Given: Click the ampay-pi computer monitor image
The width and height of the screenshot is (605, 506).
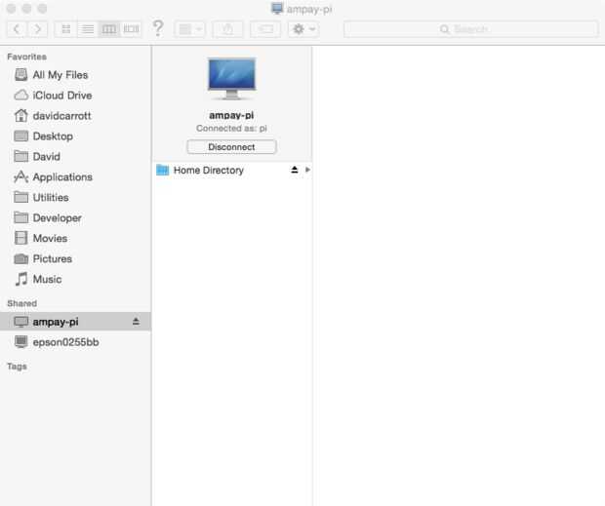Looking at the screenshot, I should [x=231, y=79].
